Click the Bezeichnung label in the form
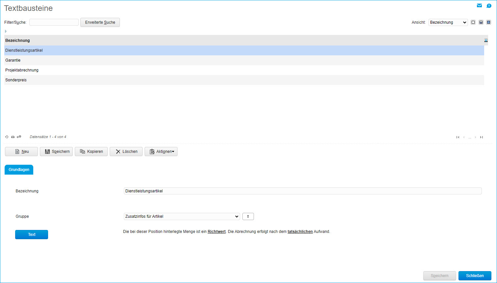This screenshot has width=497, height=283. (x=27, y=191)
